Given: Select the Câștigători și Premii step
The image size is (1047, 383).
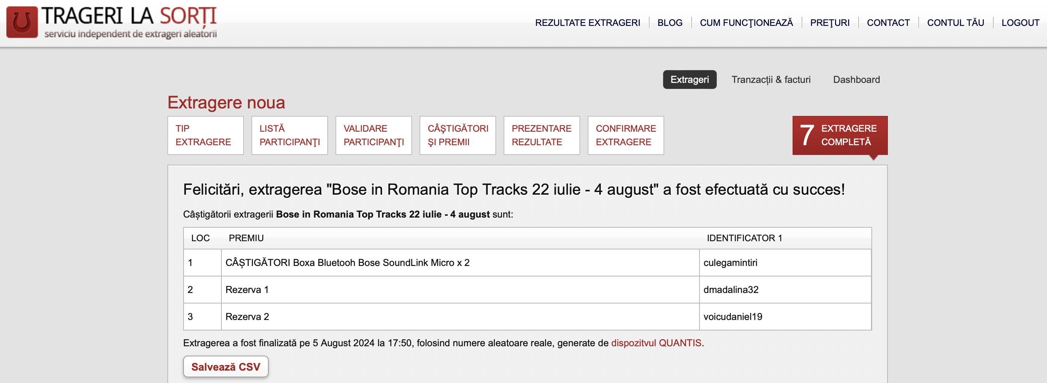Looking at the screenshot, I should point(457,135).
